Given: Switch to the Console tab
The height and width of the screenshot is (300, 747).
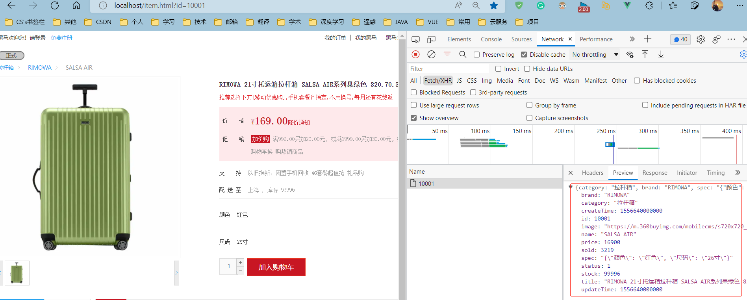Looking at the screenshot, I should point(491,39).
